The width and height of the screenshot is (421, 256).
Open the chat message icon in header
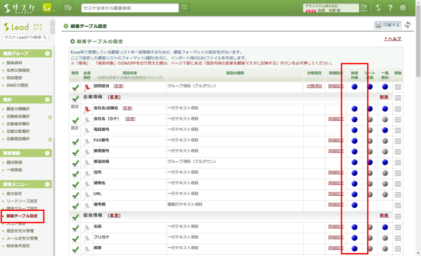[x=67, y=8]
